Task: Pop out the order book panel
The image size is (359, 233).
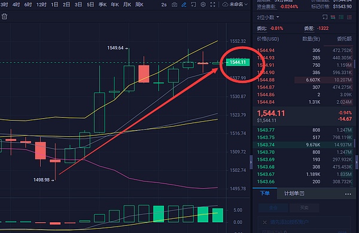Action: click(325, 17)
